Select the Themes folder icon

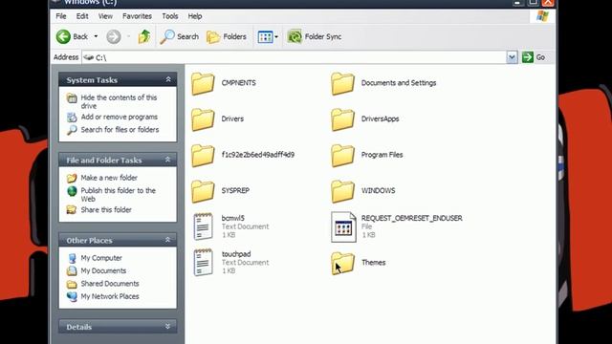coord(342,263)
